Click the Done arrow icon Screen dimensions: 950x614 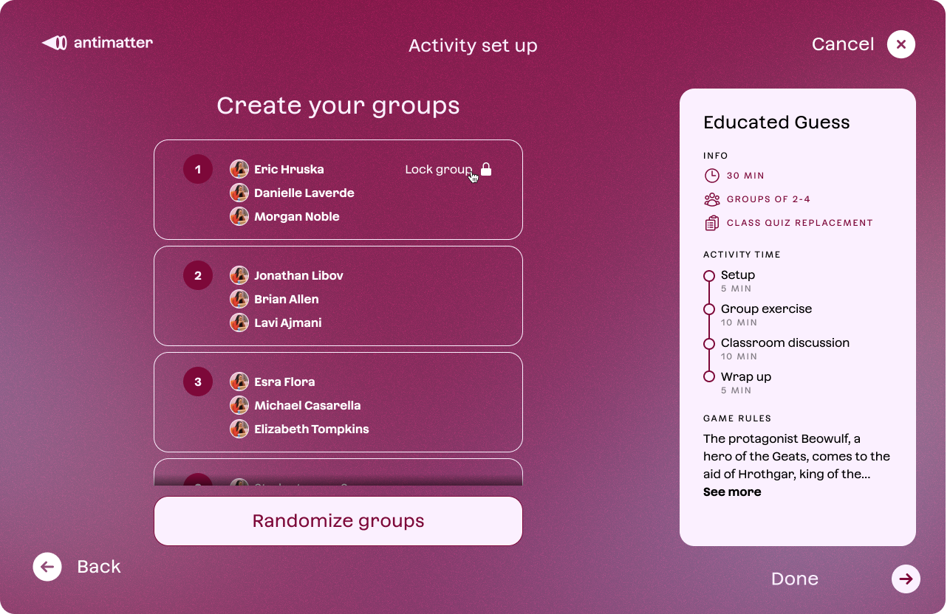906,579
